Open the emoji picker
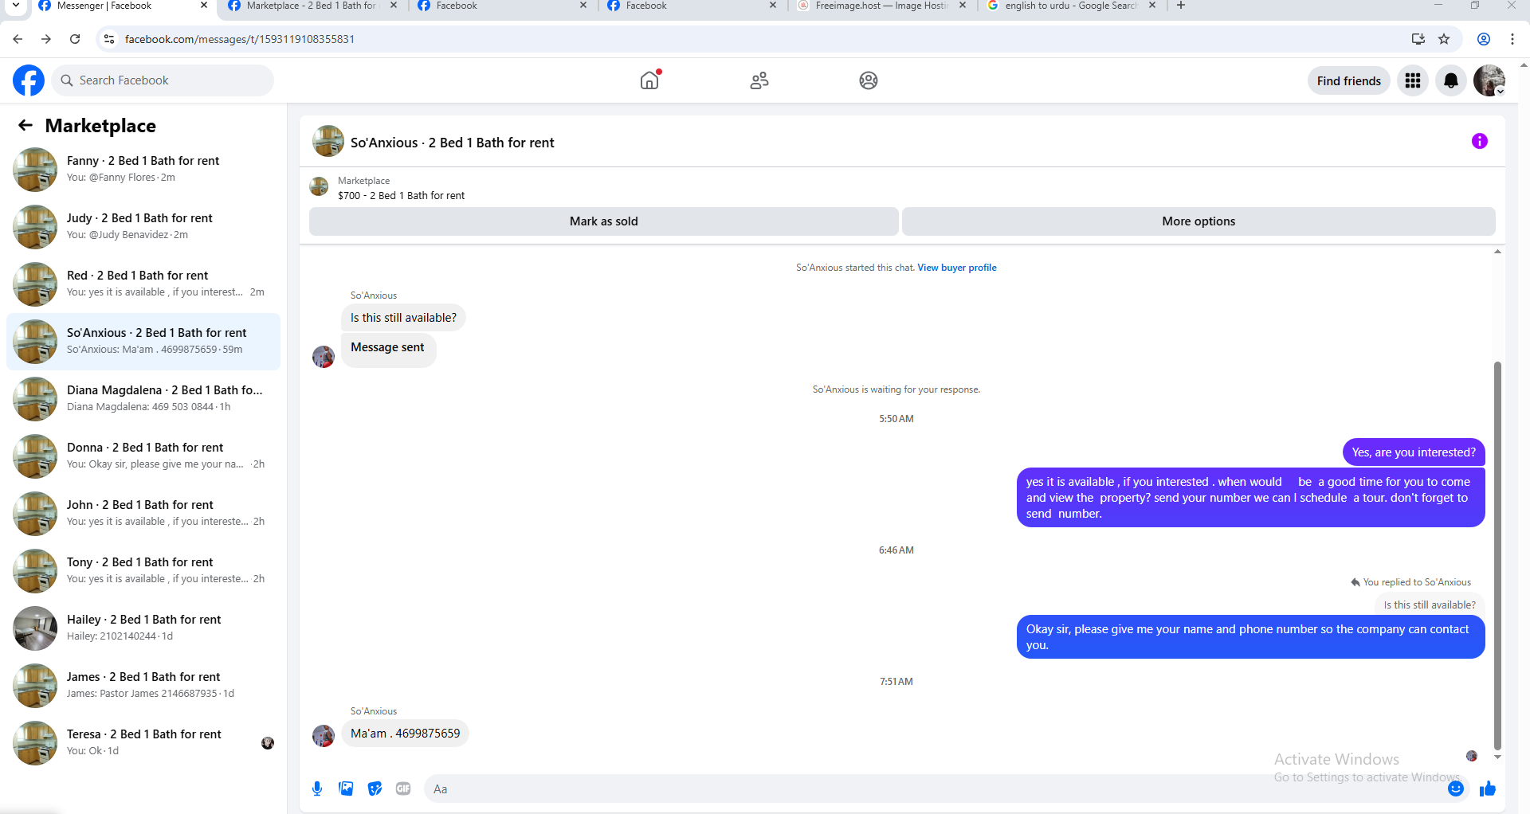This screenshot has width=1530, height=814. point(1456,789)
